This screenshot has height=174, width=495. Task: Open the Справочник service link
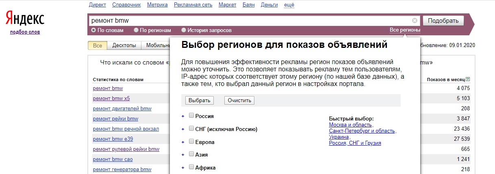tap(126, 5)
